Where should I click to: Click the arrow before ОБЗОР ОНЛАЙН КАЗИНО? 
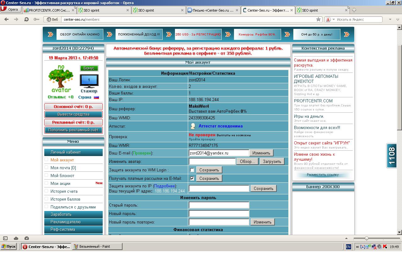pos(50,34)
